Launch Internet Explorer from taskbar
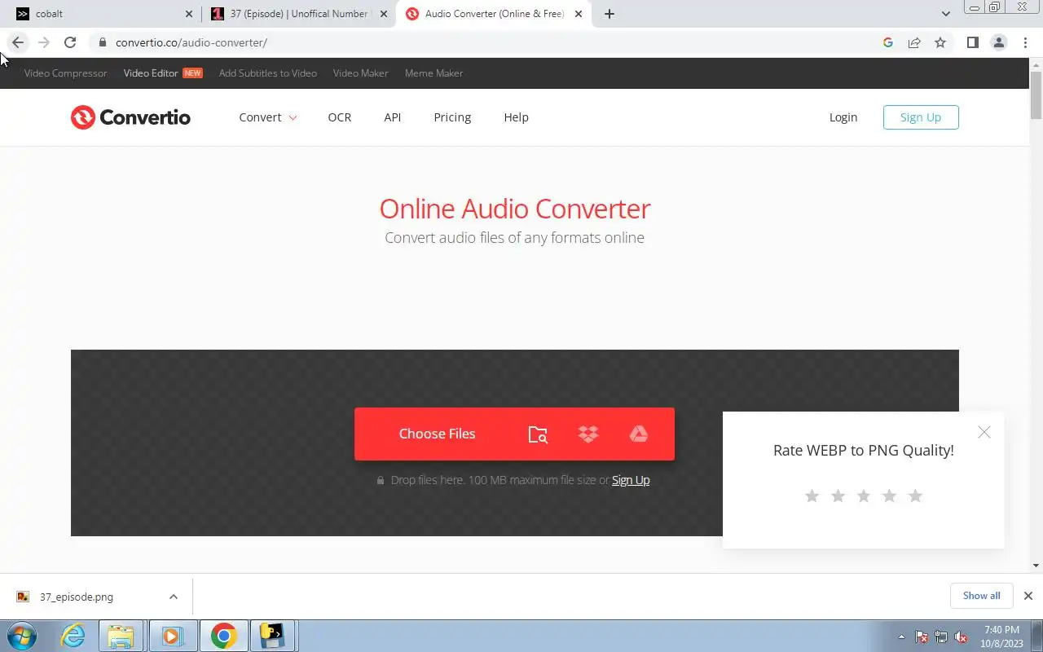This screenshot has height=652, width=1043. [x=73, y=636]
